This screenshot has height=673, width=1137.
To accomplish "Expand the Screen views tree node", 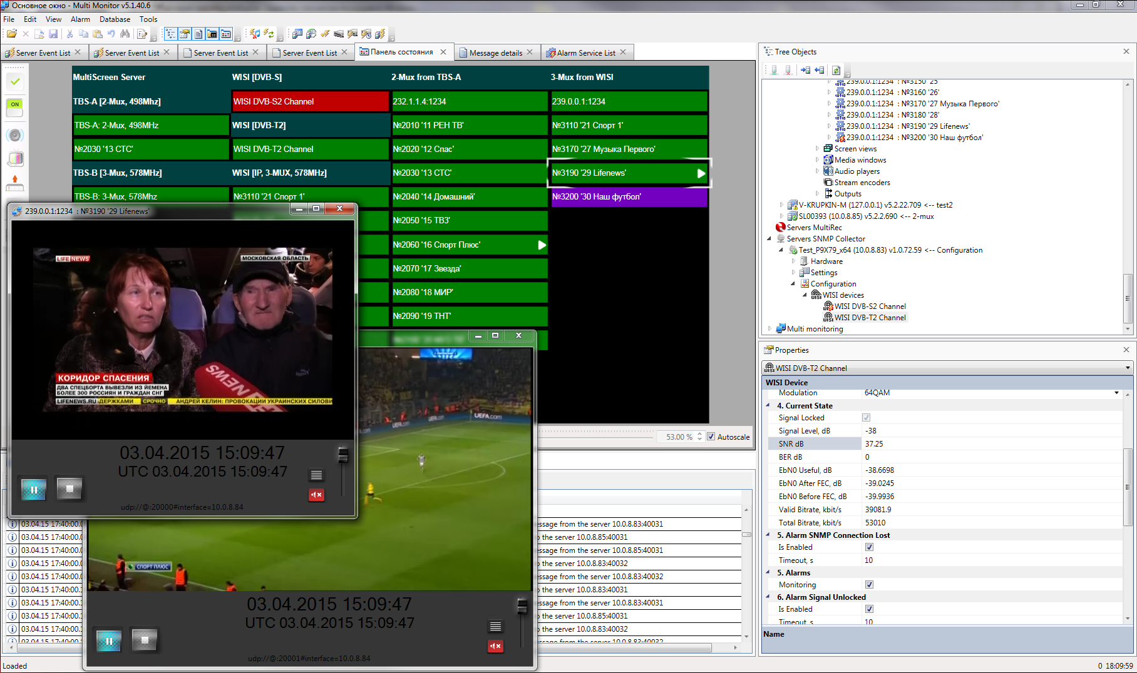I will pos(817,149).
